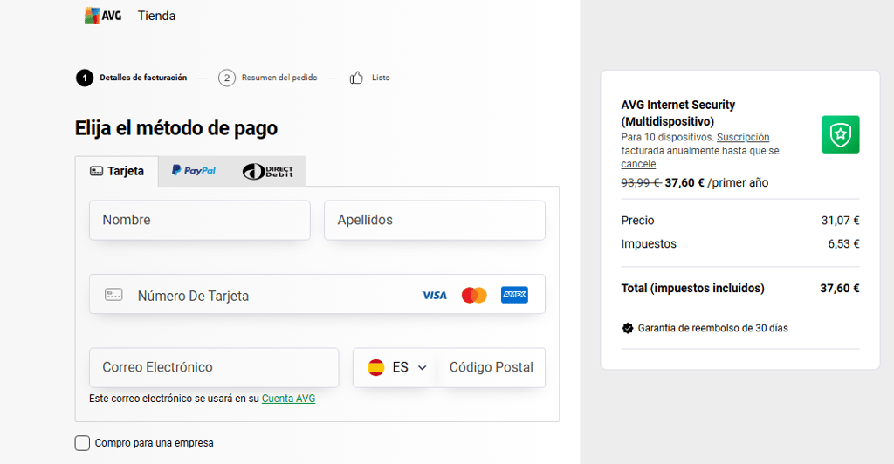Click step 2 Resumen del pedido

[268, 78]
